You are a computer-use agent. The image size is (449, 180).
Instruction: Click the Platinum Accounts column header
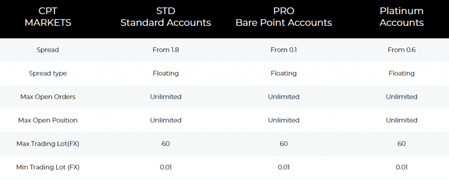click(x=402, y=17)
